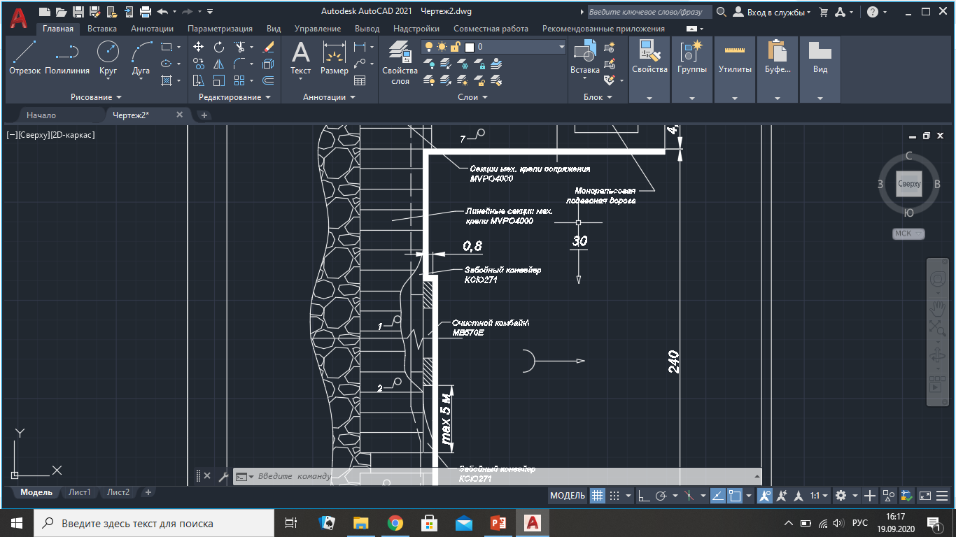Toggle ortho mode in status bar

click(644, 496)
